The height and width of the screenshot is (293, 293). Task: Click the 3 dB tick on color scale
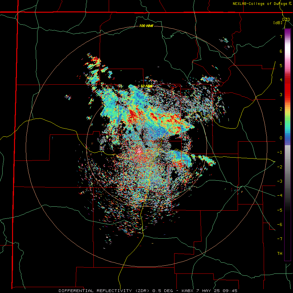click(281, 94)
